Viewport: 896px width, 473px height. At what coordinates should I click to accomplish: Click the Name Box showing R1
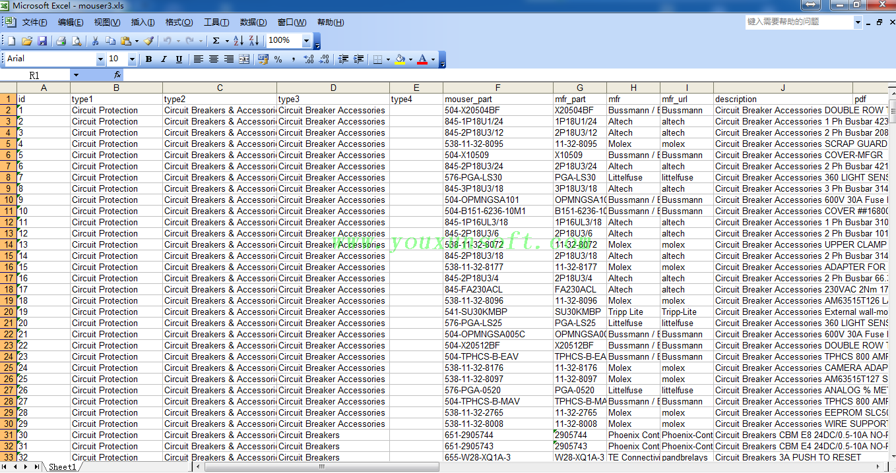tap(36, 75)
